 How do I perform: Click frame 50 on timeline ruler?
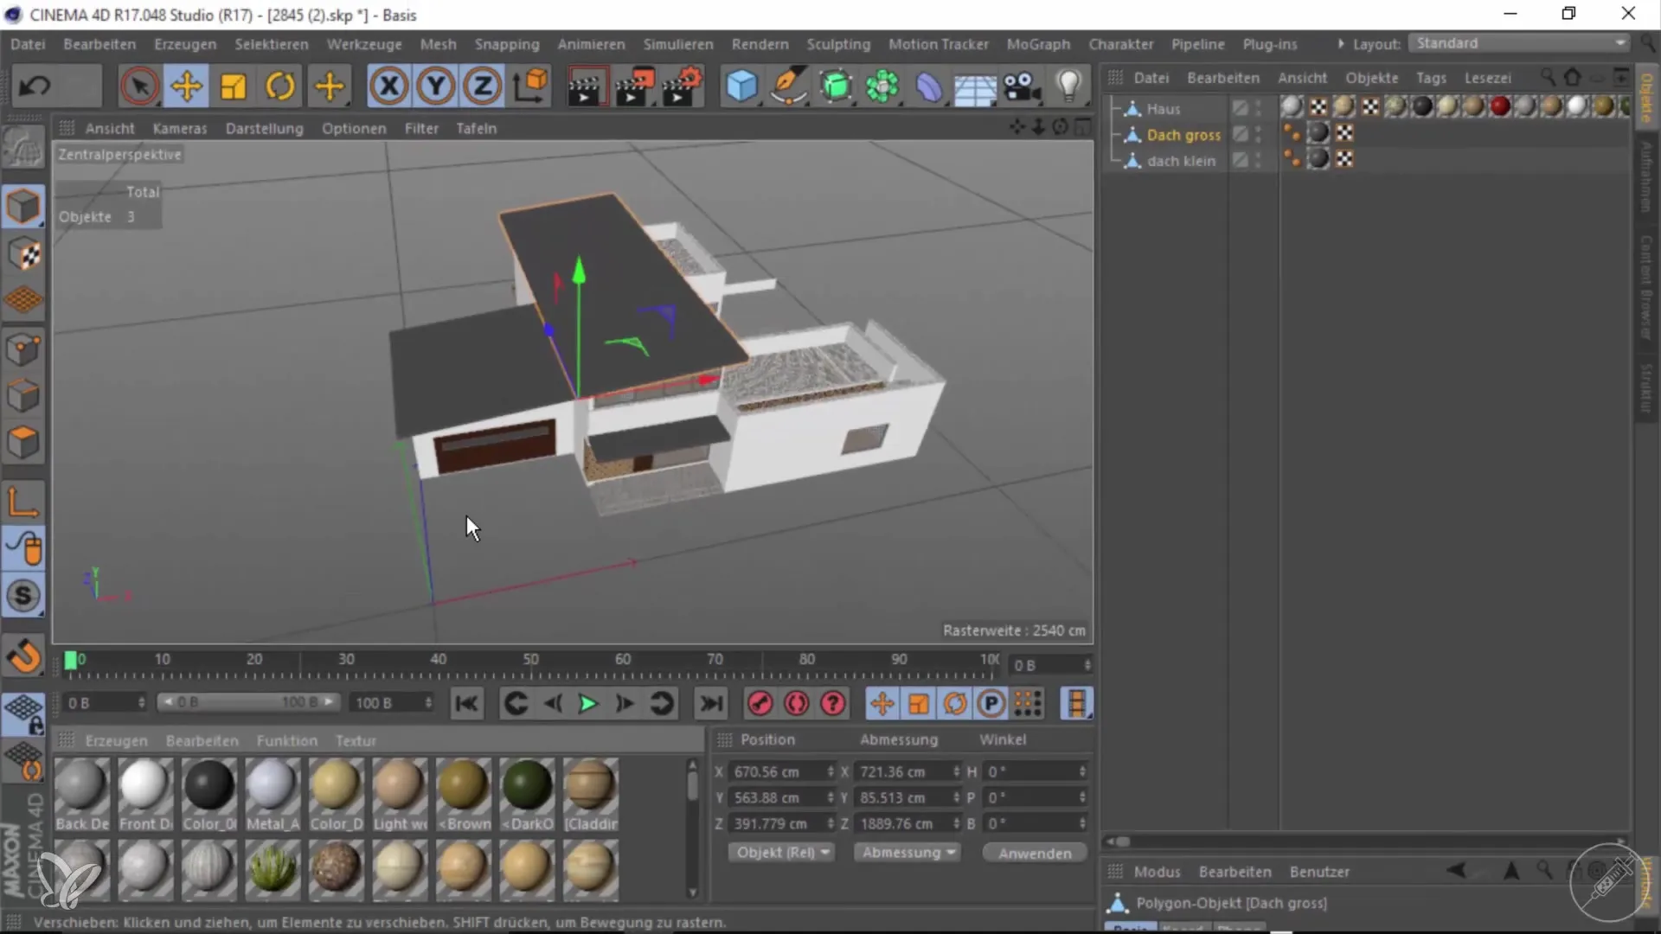(x=530, y=659)
